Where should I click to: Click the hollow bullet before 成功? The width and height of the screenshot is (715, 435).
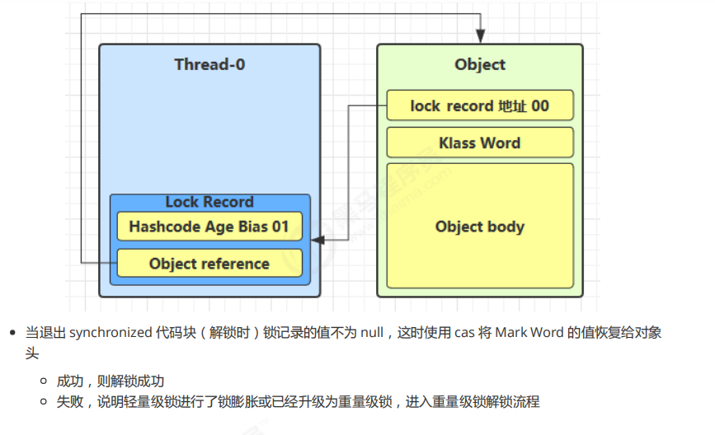[43, 381]
